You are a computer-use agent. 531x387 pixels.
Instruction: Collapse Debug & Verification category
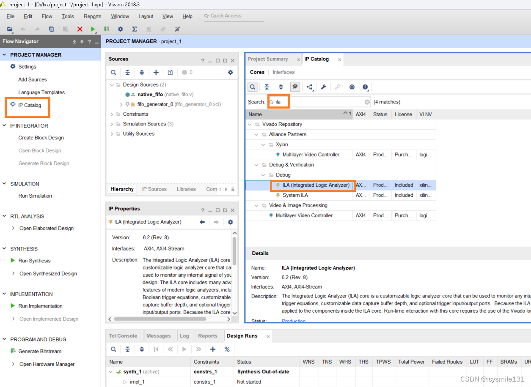point(257,165)
